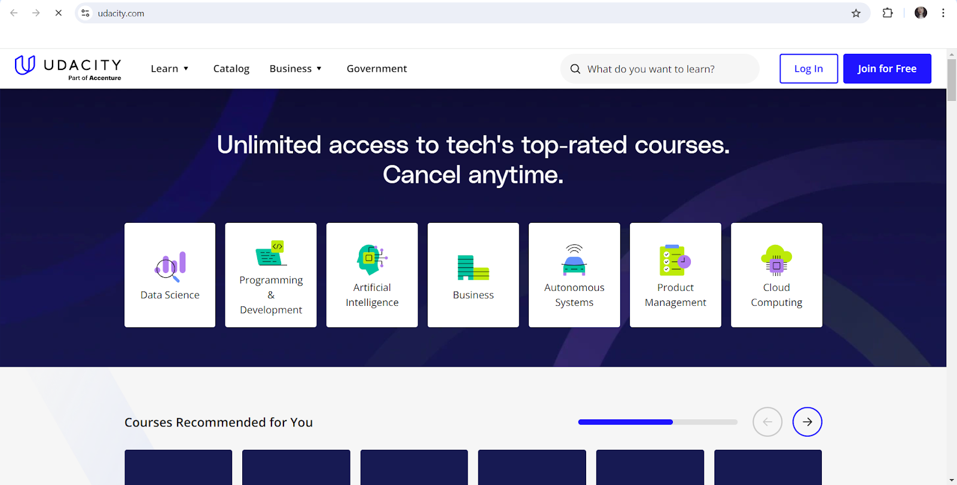Image resolution: width=957 pixels, height=485 pixels.
Task: Click the Autonomous Systems car icon
Action: 574,259
